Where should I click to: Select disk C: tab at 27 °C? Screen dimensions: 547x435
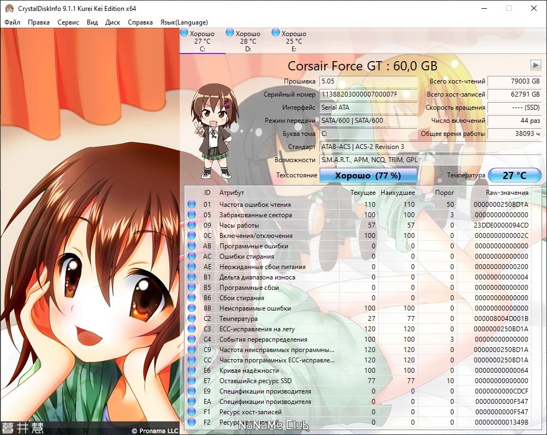[x=203, y=41]
